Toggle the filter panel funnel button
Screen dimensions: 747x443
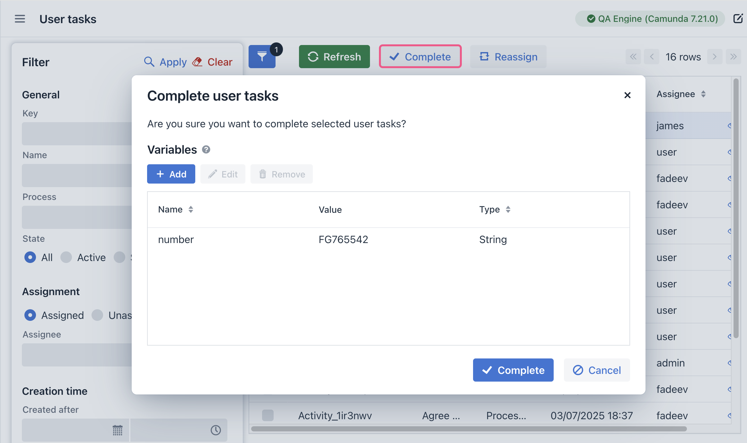click(x=262, y=57)
